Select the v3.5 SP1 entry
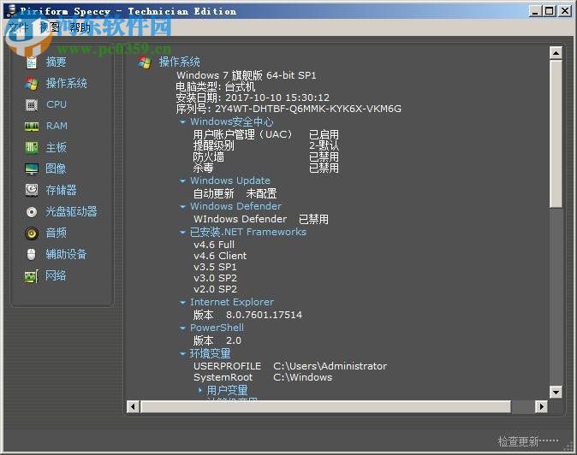577x455 pixels. tap(215, 267)
